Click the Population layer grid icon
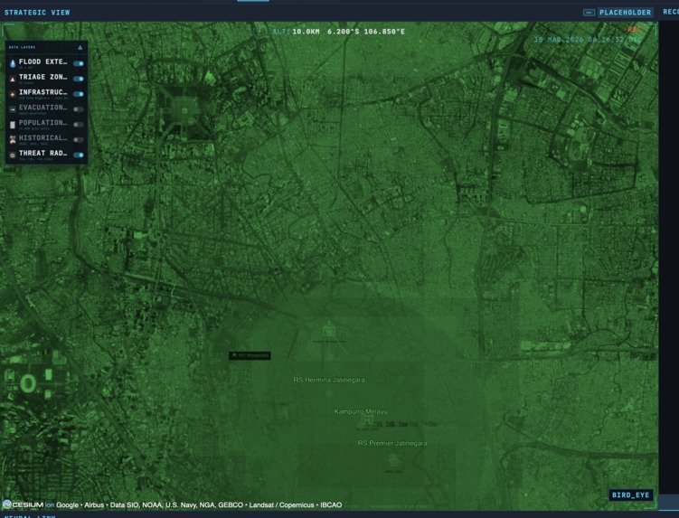 [x=13, y=125]
